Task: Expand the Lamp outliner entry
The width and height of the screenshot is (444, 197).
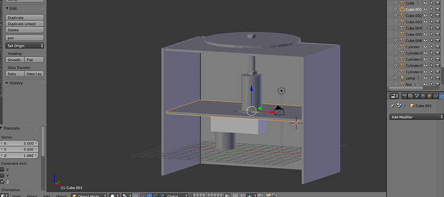Action: coord(396,78)
